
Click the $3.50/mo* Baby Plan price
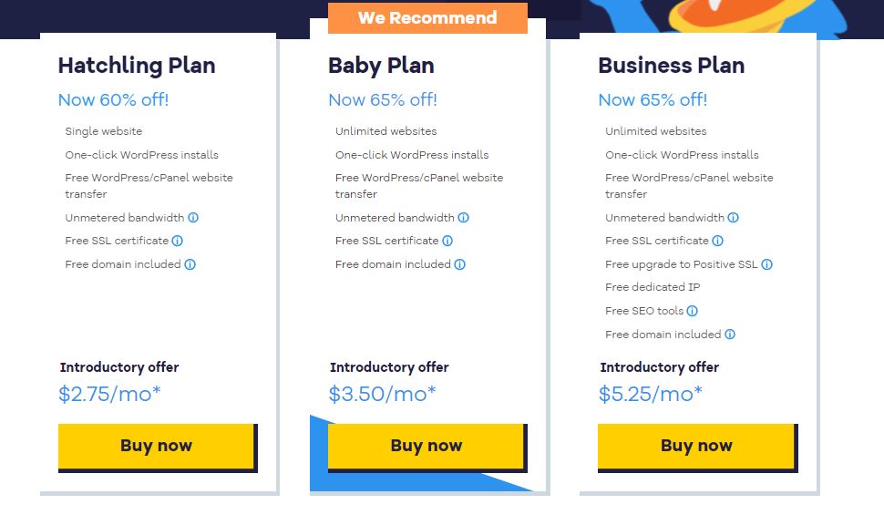pyautogui.click(x=382, y=394)
